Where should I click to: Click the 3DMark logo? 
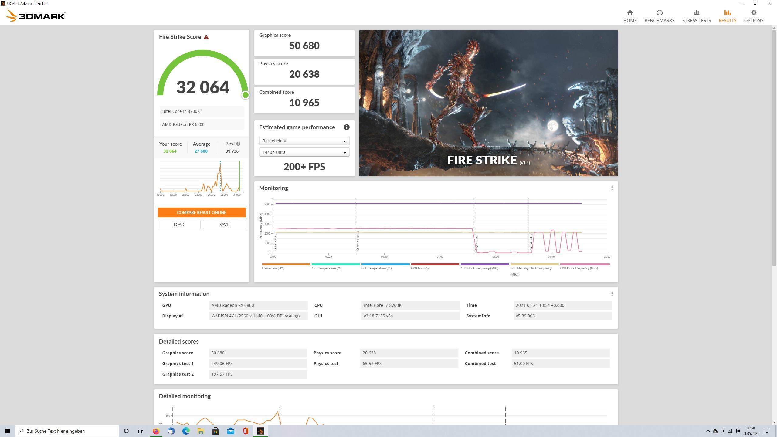[x=36, y=15]
